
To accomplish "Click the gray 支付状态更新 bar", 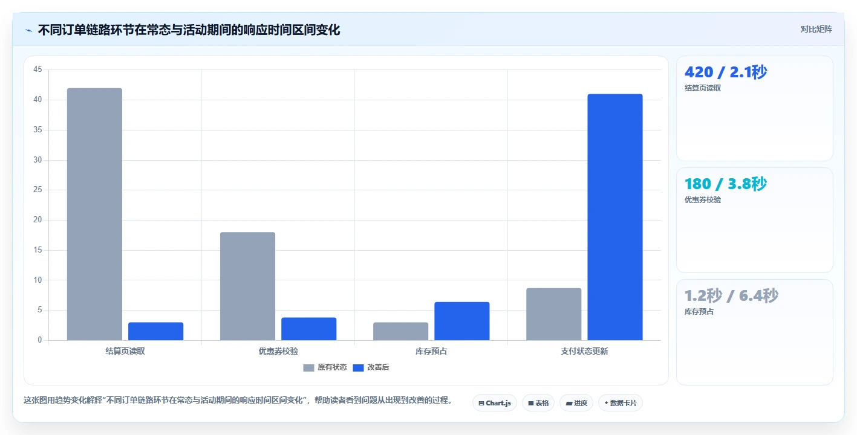I will [x=553, y=314].
